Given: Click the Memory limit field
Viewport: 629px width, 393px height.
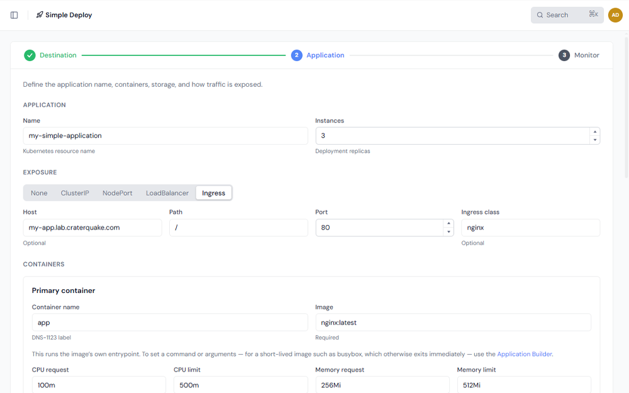Looking at the screenshot, I should (x=525, y=385).
